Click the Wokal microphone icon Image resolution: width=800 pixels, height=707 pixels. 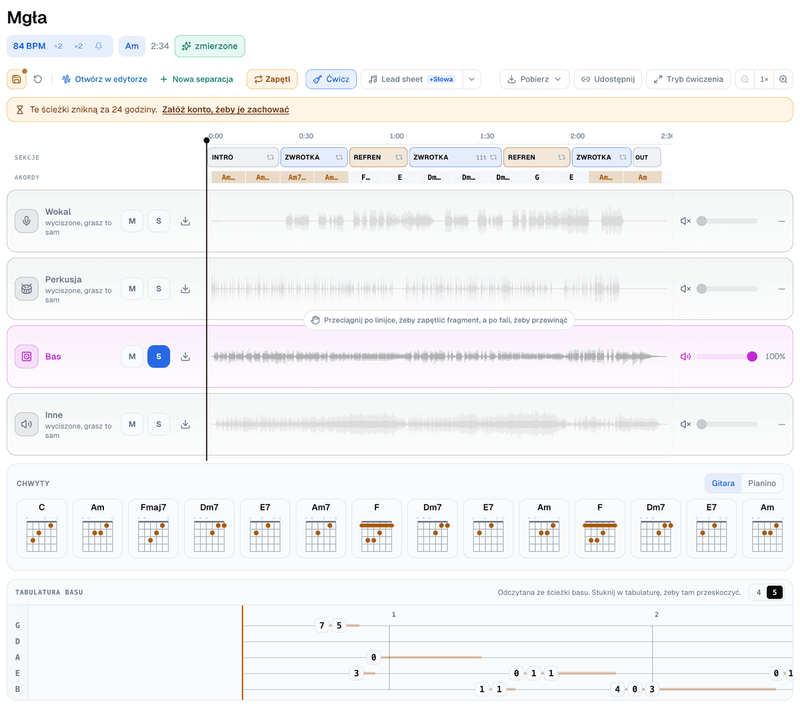(x=27, y=221)
